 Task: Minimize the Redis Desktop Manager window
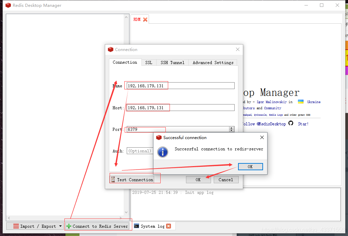point(306,5)
